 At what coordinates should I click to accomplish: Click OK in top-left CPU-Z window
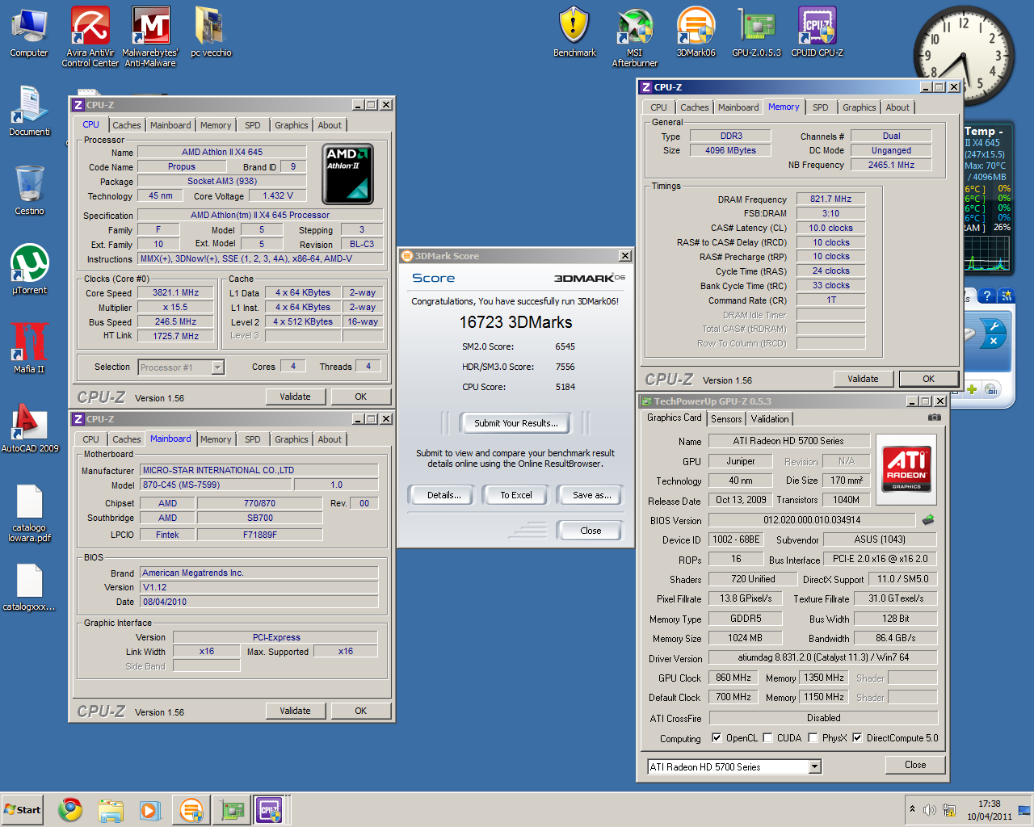tap(360, 397)
